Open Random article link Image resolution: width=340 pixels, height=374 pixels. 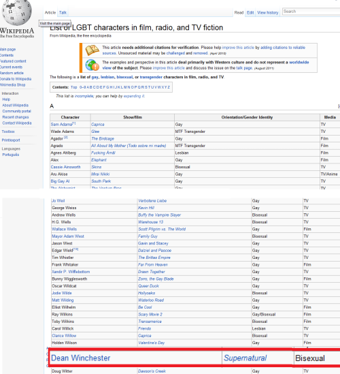pos(12,73)
